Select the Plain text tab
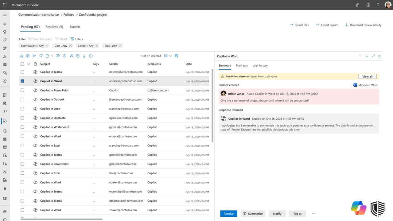The width and height of the screenshot is (393, 221). click(242, 65)
